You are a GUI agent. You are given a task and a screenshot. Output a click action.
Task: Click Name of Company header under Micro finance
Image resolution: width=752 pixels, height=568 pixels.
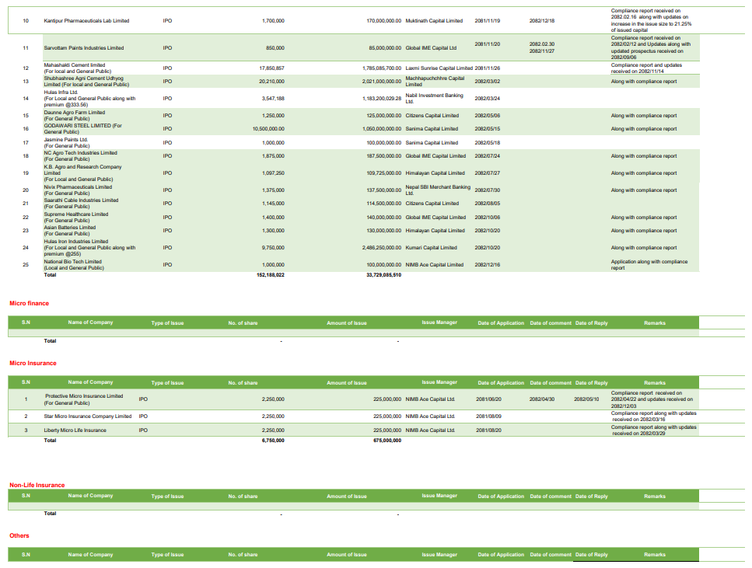tap(90, 322)
